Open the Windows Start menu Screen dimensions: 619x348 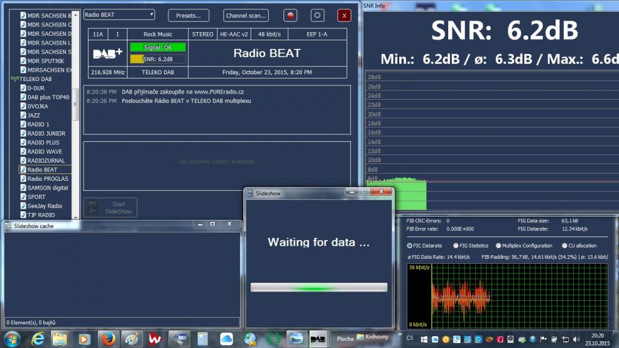pyautogui.click(x=12, y=339)
